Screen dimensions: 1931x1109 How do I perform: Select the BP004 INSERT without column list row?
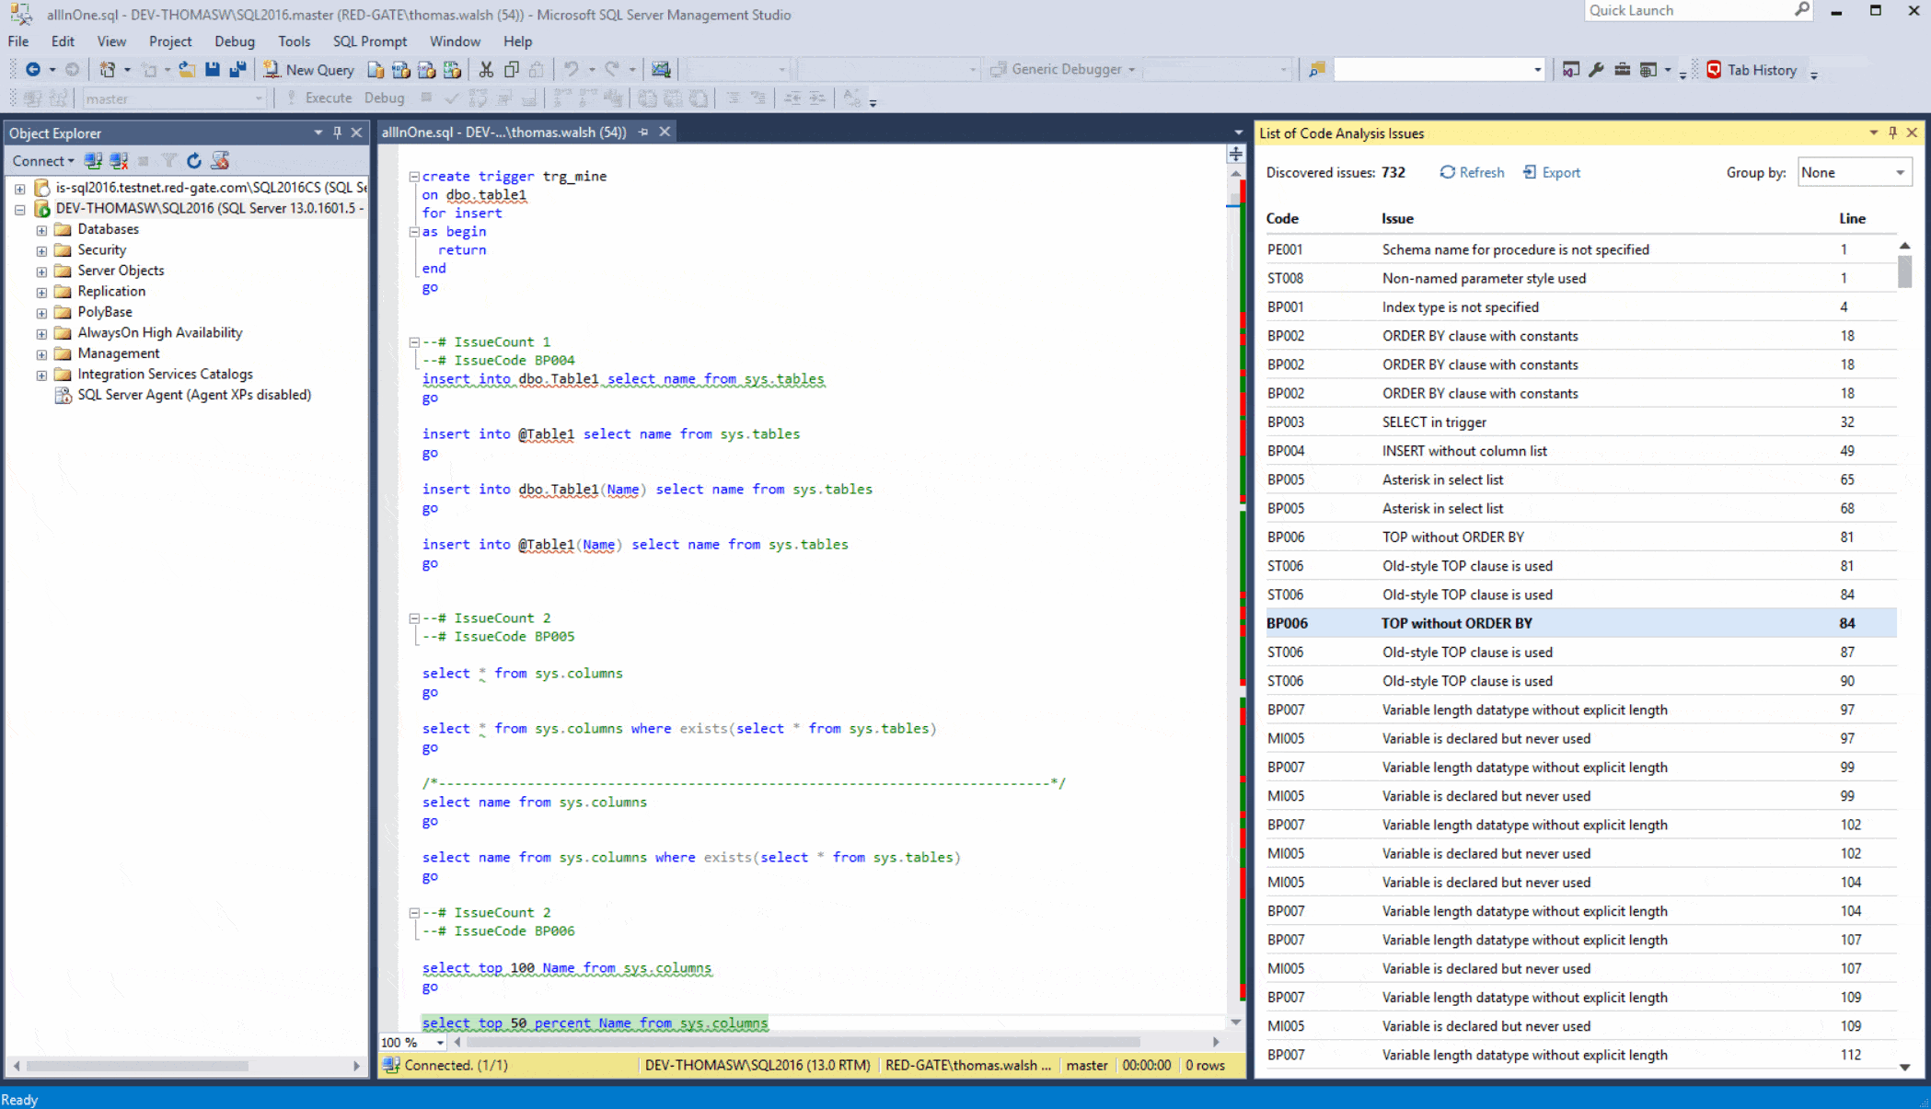1580,451
